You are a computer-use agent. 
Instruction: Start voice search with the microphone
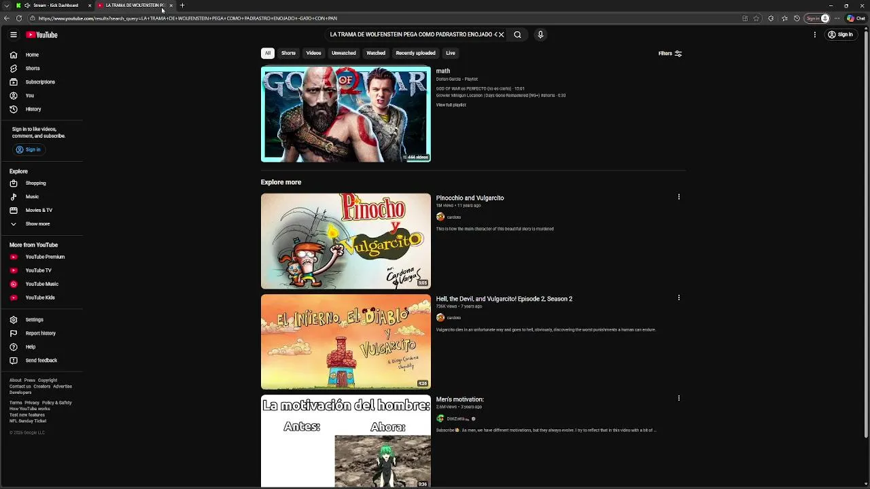coord(540,35)
